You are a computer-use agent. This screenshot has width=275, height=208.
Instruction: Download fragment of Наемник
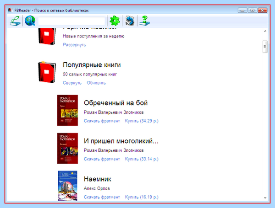(102, 197)
